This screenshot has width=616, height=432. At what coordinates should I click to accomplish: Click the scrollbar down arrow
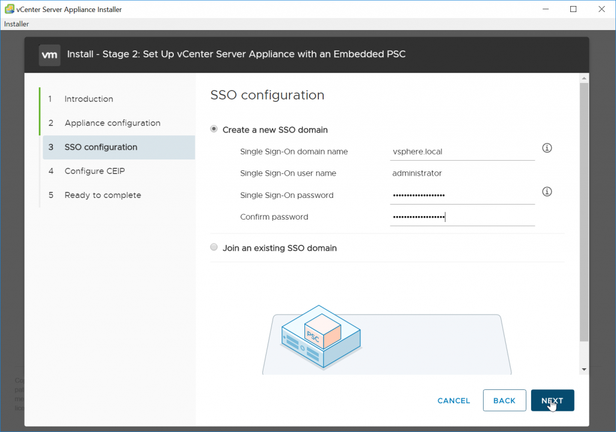[x=584, y=369]
